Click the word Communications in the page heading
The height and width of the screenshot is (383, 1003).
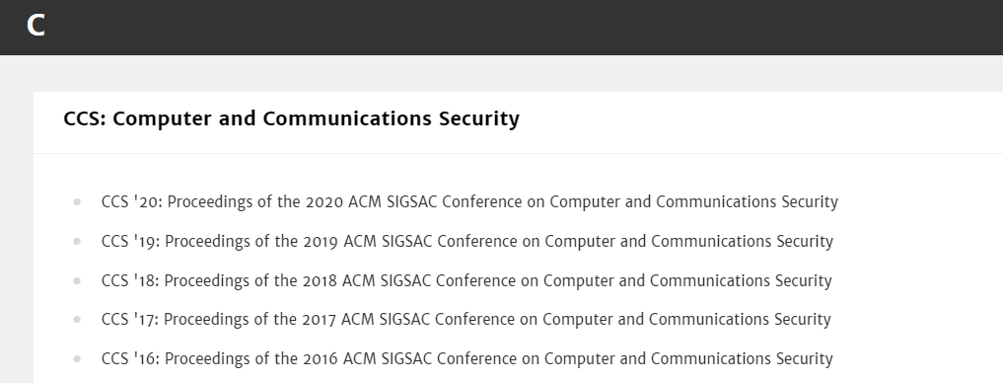347,118
